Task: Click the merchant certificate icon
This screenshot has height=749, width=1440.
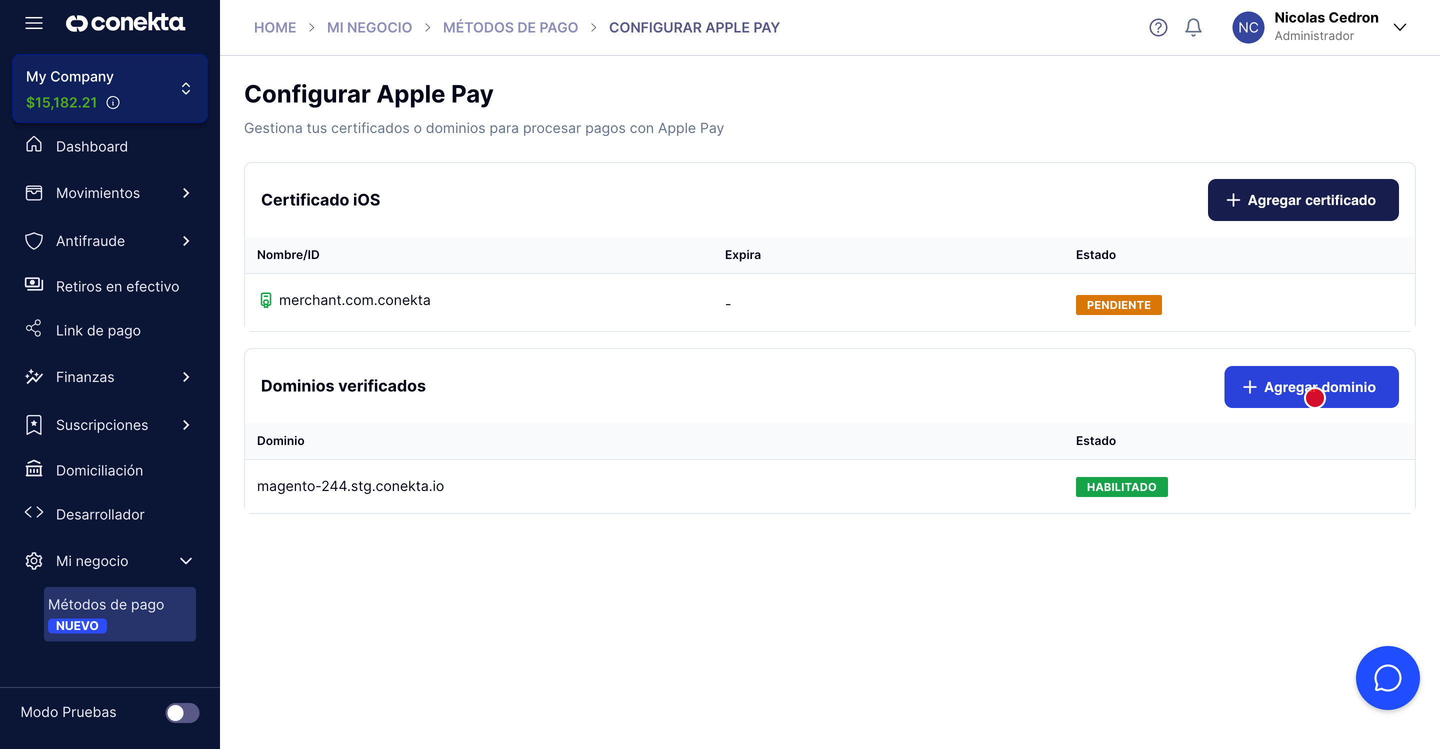Action: coord(265,300)
